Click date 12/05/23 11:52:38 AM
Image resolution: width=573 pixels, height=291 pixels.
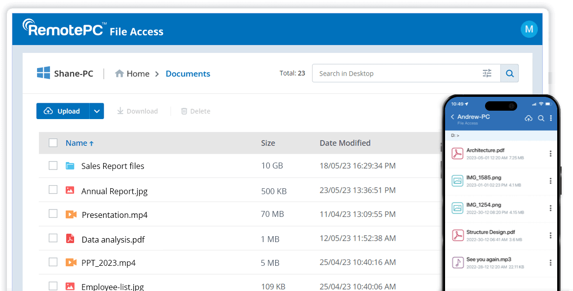tap(358, 238)
